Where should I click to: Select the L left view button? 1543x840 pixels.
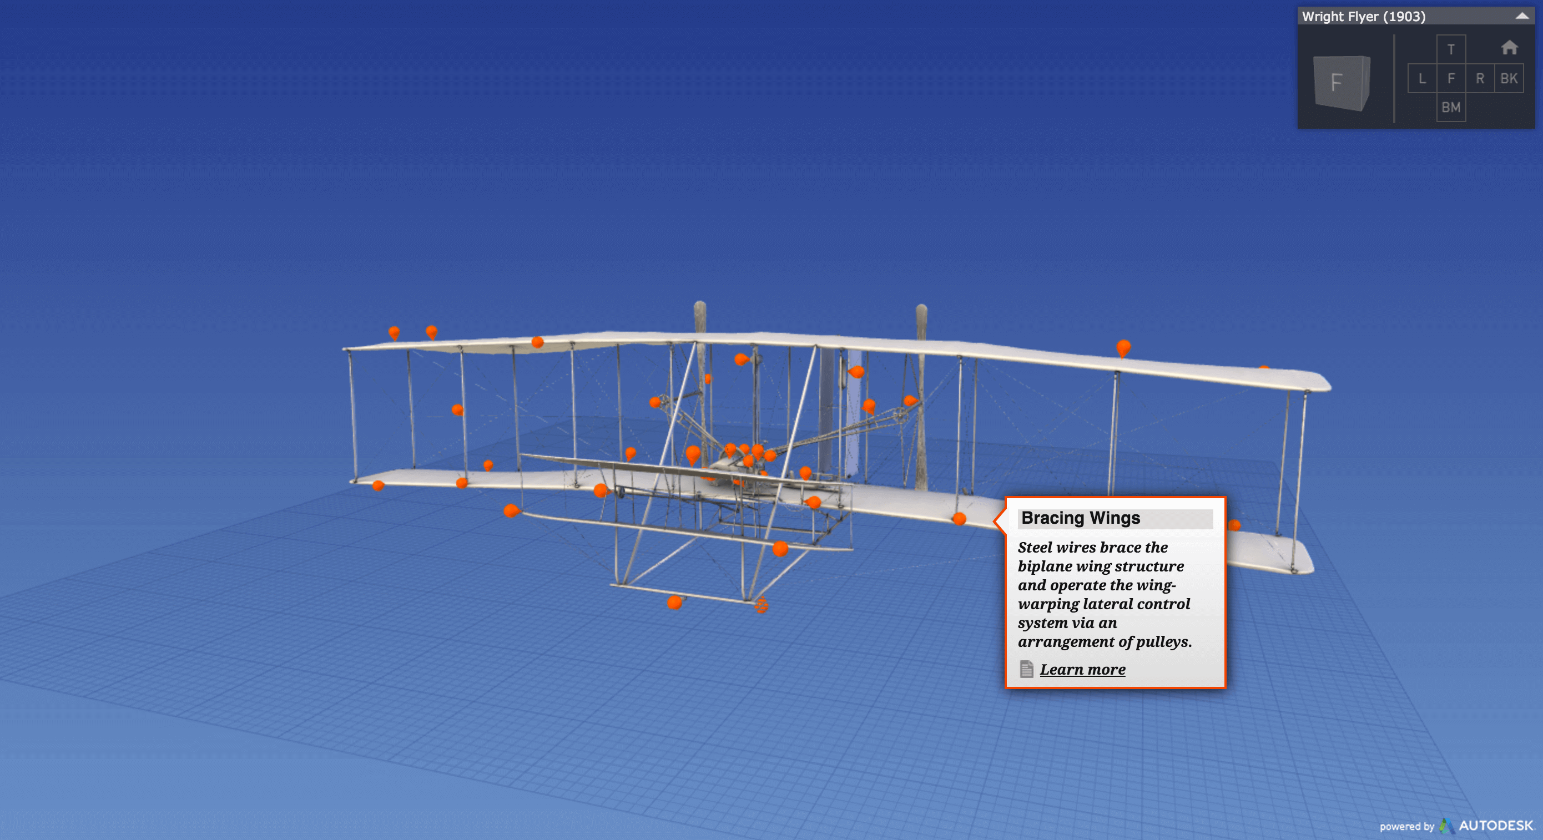click(1422, 78)
